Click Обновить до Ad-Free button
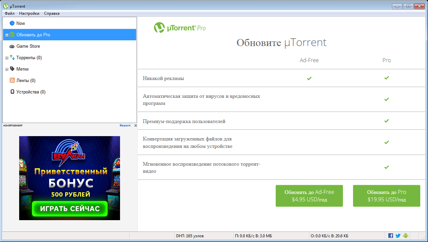The height and width of the screenshot is (242, 428). 309,196
